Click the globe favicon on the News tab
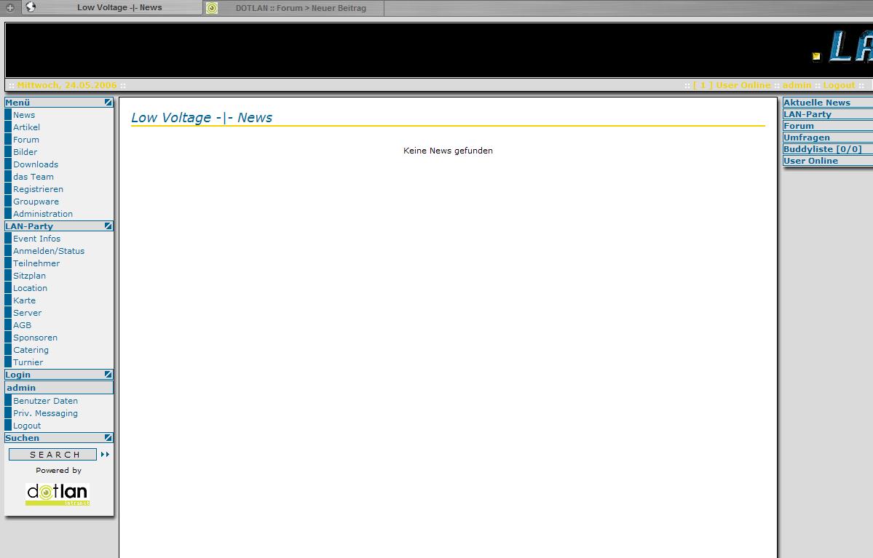873x558 pixels. (31, 7)
